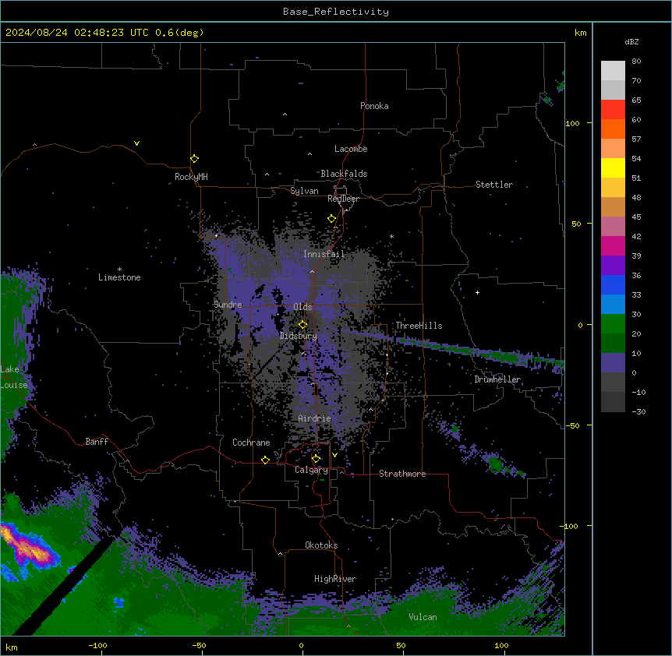672x656 pixels.
Task: Click the yellow 54 dBZ legend swatch
Action: pos(613,168)
